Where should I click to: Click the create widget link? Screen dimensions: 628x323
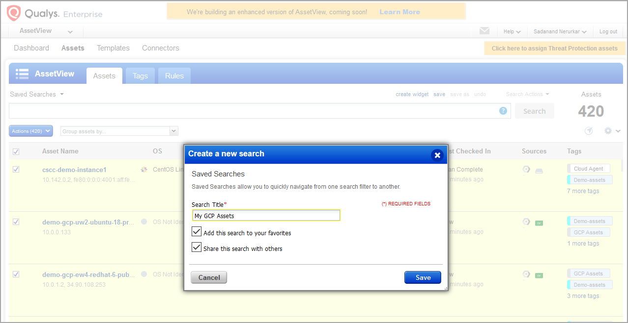[412, 94]
